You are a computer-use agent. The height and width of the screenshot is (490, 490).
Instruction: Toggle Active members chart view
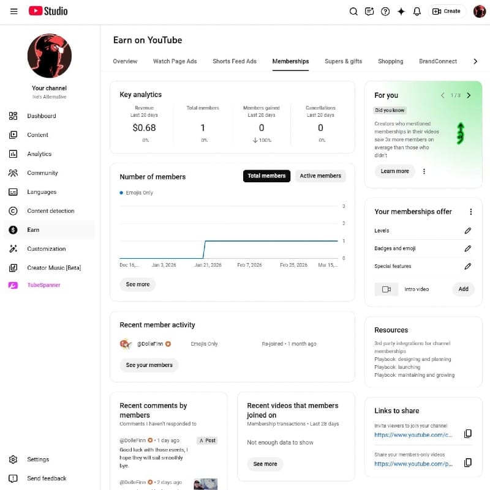[320, 176]
